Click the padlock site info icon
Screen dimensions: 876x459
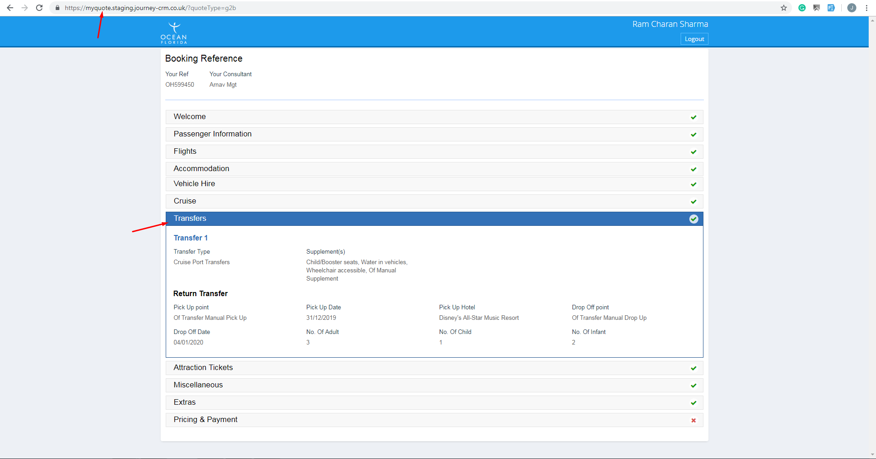58,8
